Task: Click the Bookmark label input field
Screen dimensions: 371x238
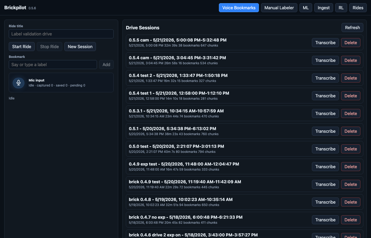Action: click(53, 65)
